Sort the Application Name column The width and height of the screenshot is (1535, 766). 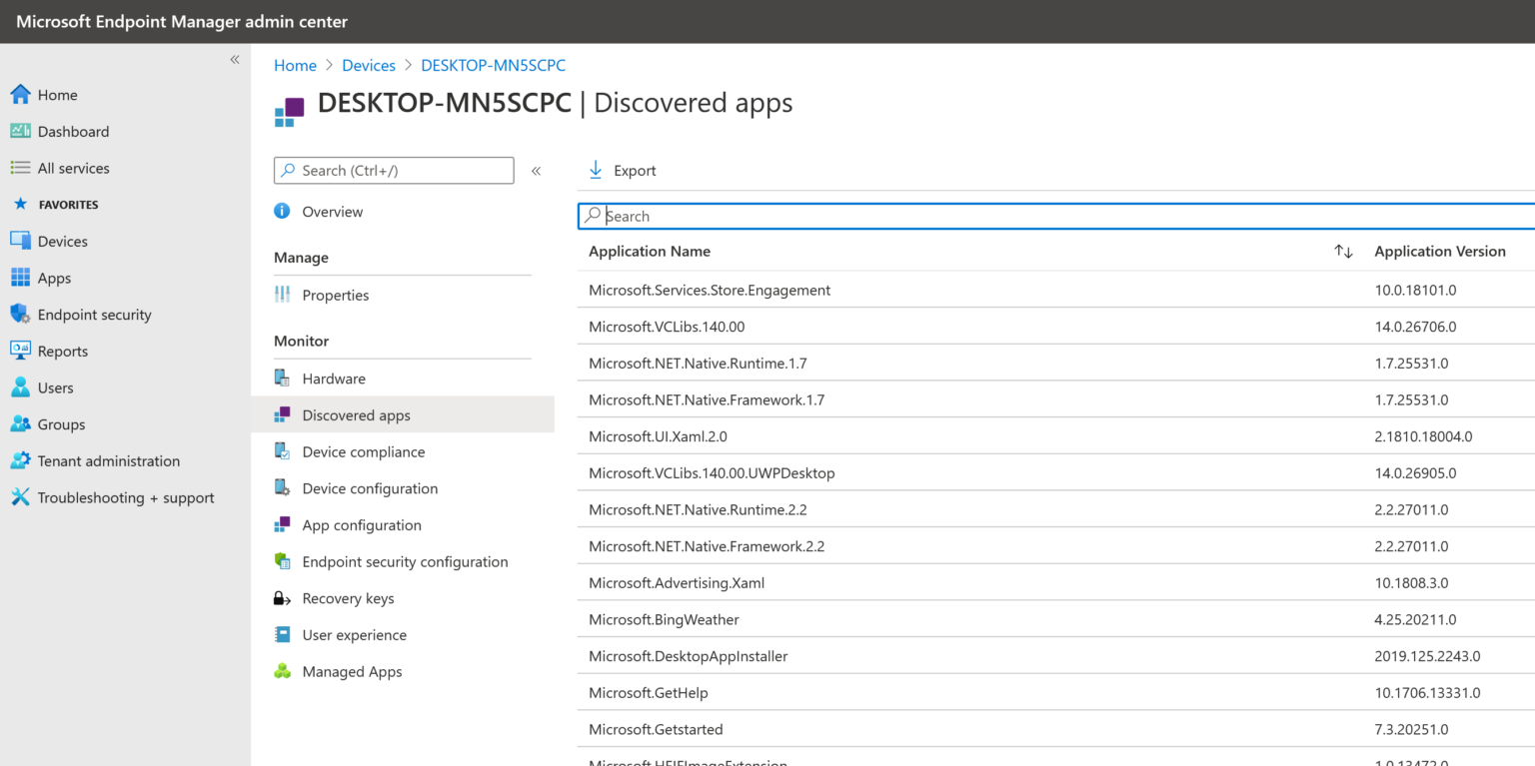[1343, 252]
